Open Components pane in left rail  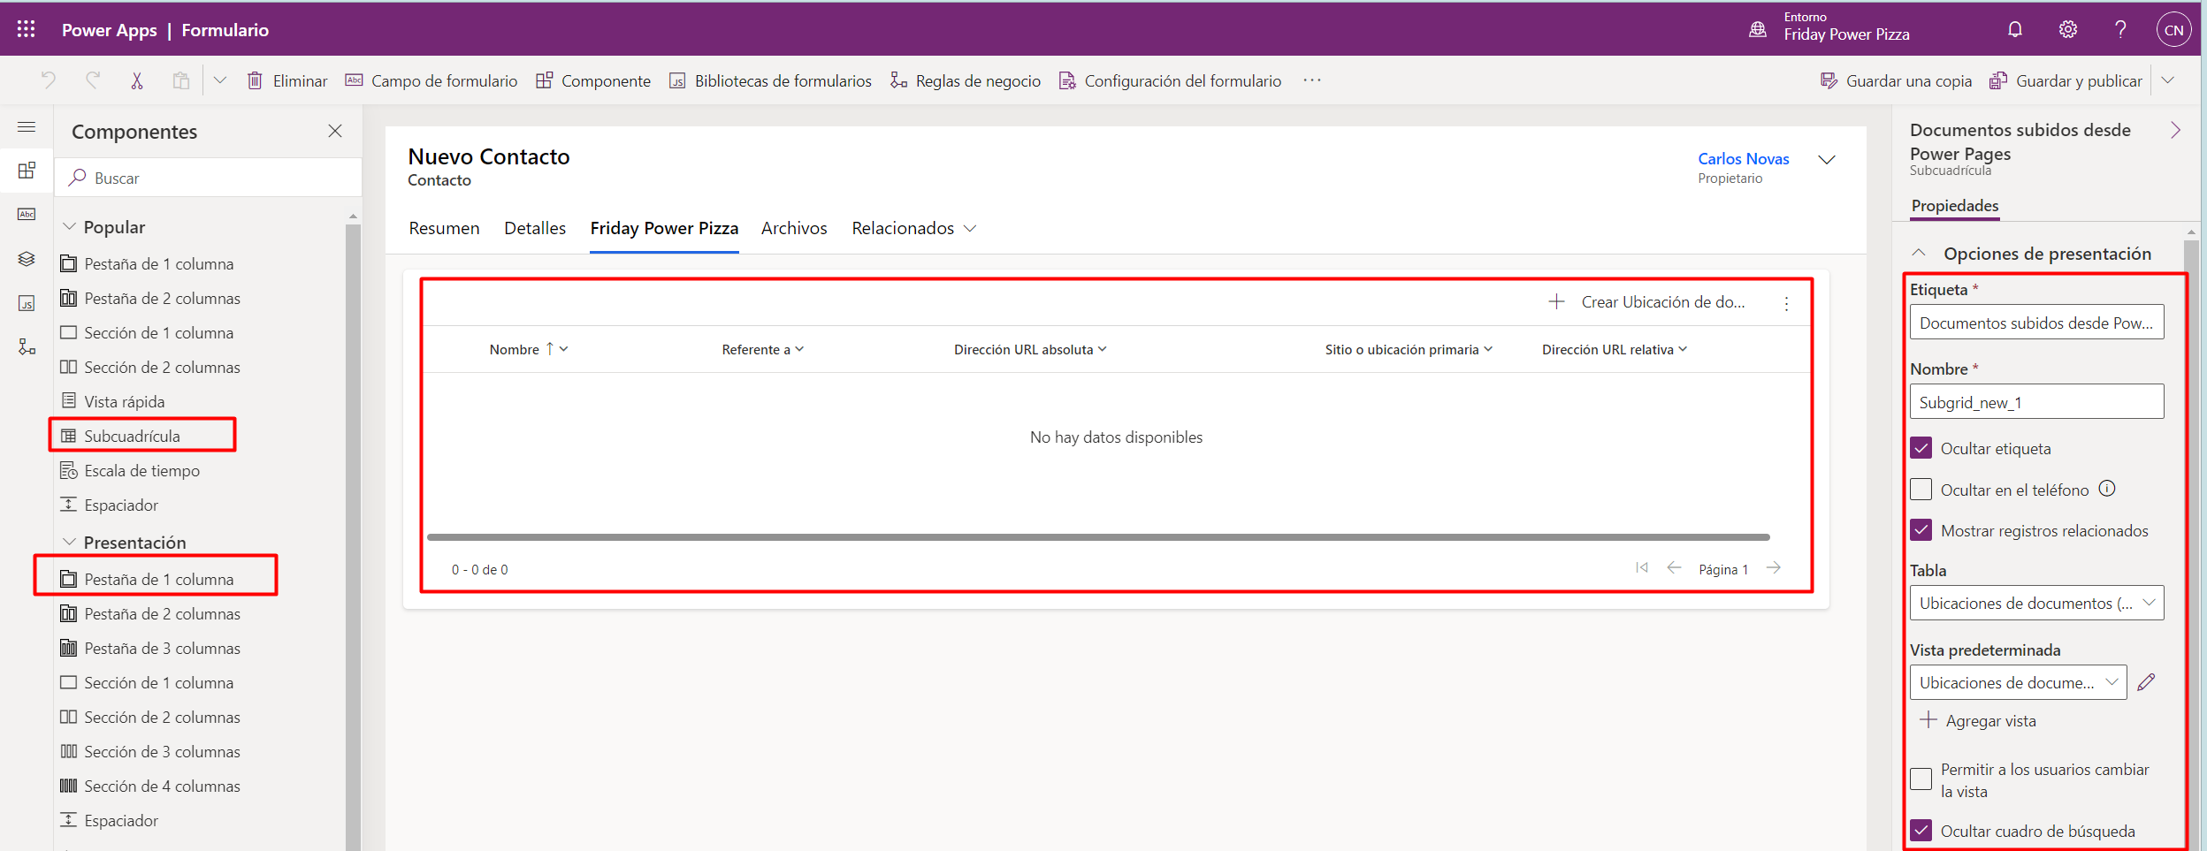click(x=27, y=170)
